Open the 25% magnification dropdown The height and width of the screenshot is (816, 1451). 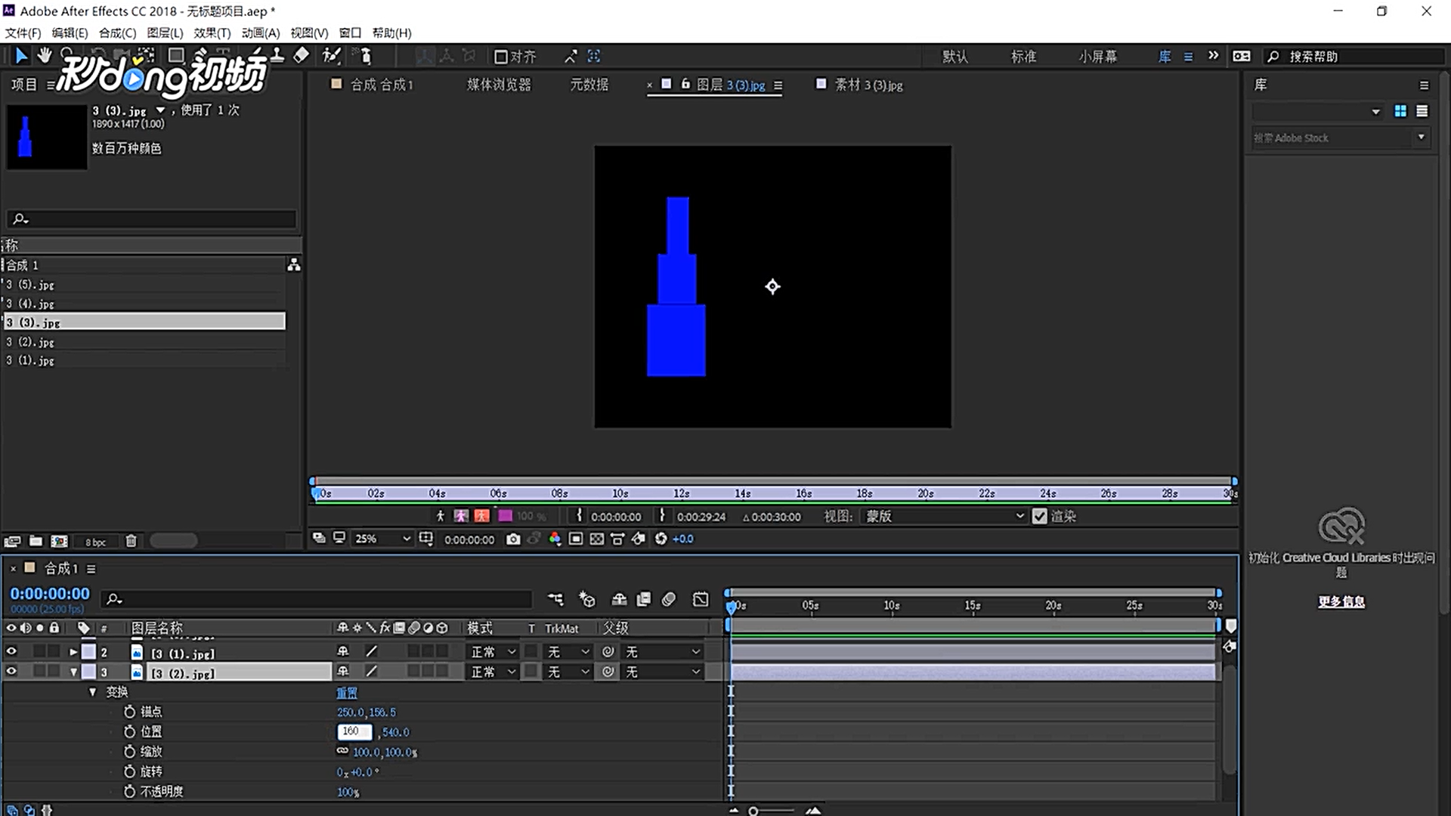point(383,539)
